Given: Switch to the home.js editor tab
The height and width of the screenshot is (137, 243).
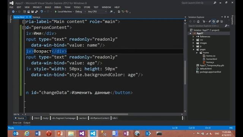Looking at the screenshot, I should [x=36, y=17].
